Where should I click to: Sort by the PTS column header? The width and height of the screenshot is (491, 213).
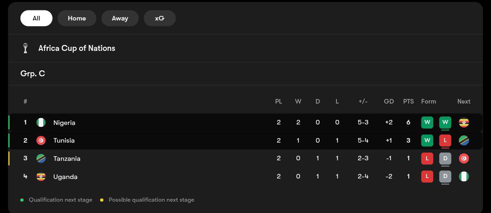click(x=408, y=101)
